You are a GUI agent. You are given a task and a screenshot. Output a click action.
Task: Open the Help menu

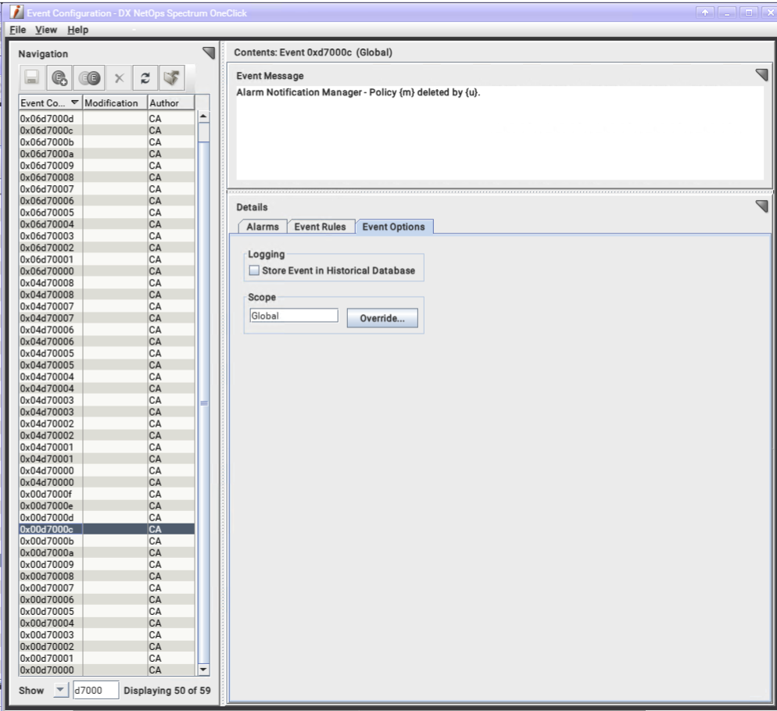click(x=77, y=30)
